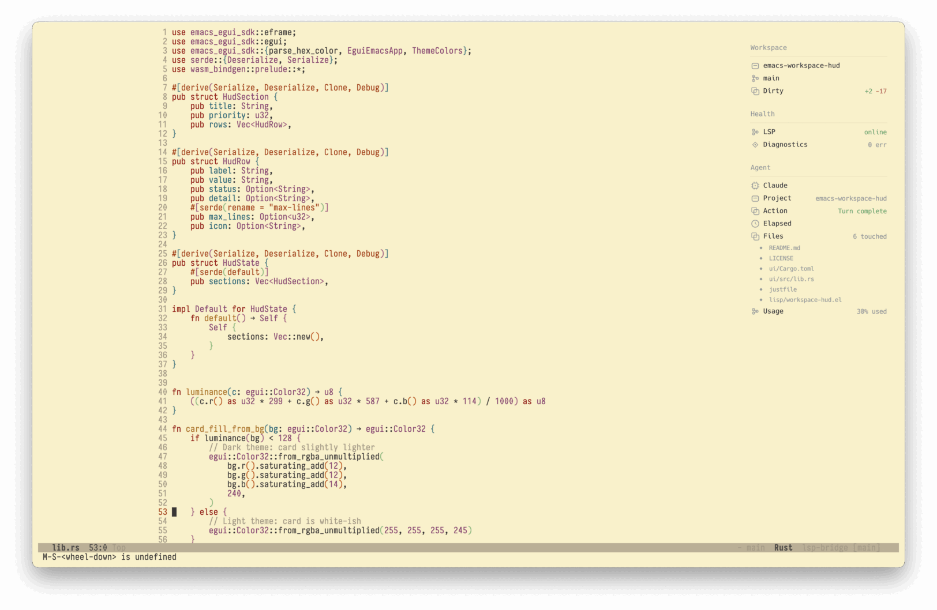Click the 'use wasm_bindgen::prelude::*;' import line

tap(239, 69)
